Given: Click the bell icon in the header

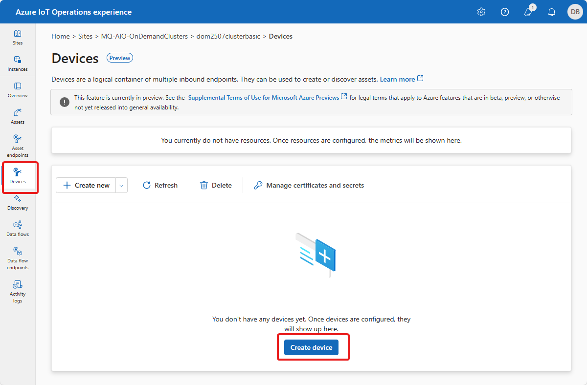Looking at the screenshot, I should (552, 12).
